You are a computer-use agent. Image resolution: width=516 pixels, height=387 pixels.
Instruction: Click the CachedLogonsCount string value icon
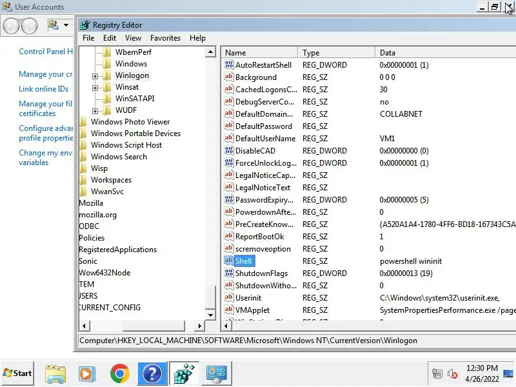[229, 89]
